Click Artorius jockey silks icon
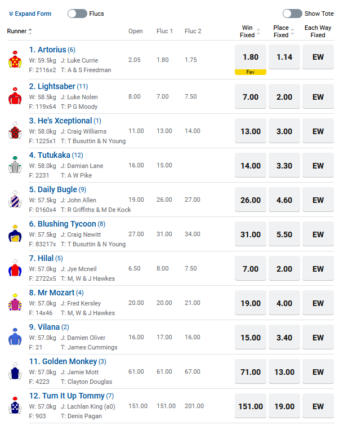Viewport: 339px width, 425px height. click(15, 59)
